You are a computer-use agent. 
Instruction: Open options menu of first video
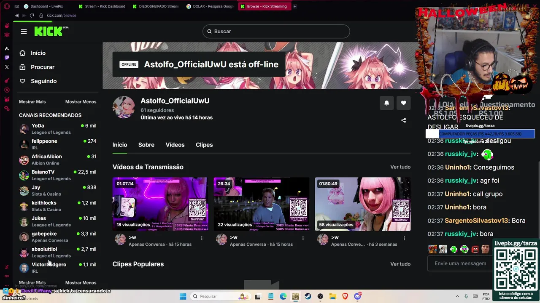pyautogui.click(x=202, y=238)
